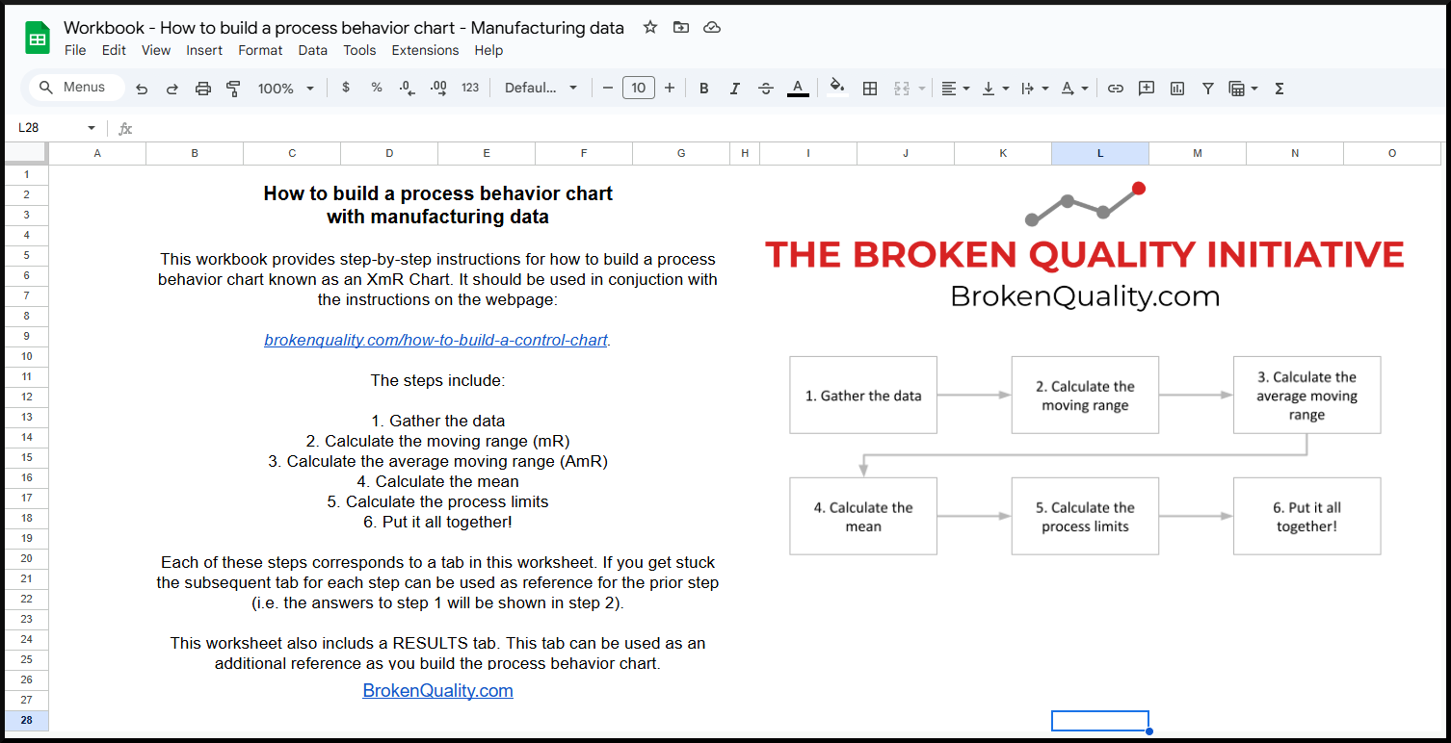Select row 28 header

[27, 720]
